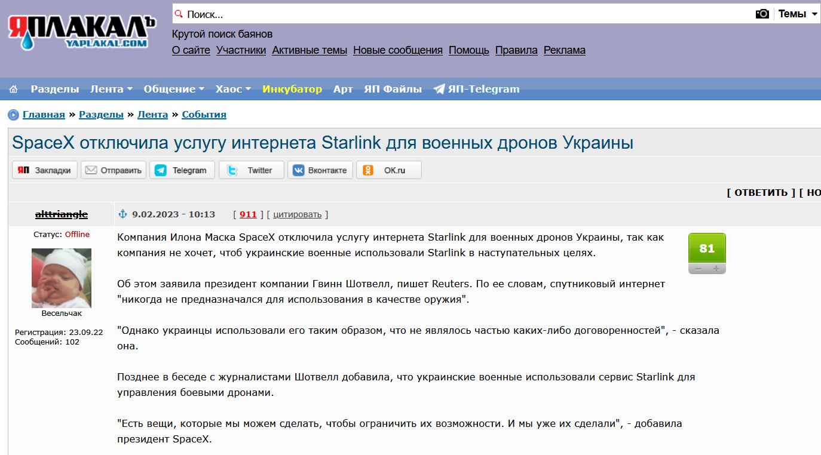
Task: Click the цитировать quote link
Action: coord(297,214)
